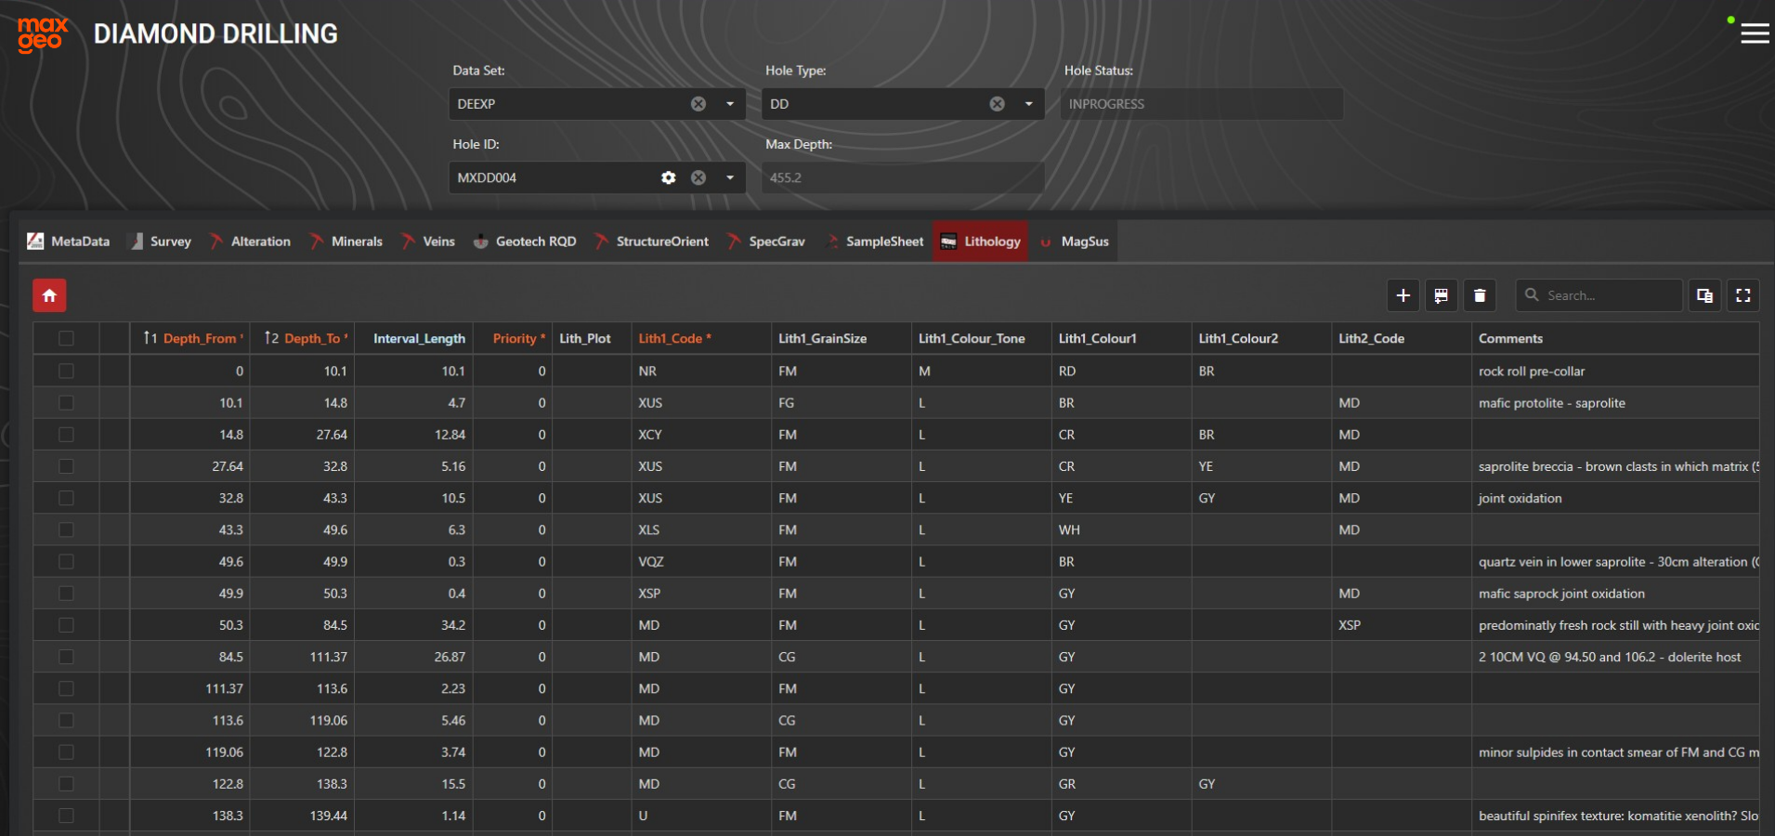Open the Hole Type dropdown arrow
1775x836 pixels.
coord(1028,104)
